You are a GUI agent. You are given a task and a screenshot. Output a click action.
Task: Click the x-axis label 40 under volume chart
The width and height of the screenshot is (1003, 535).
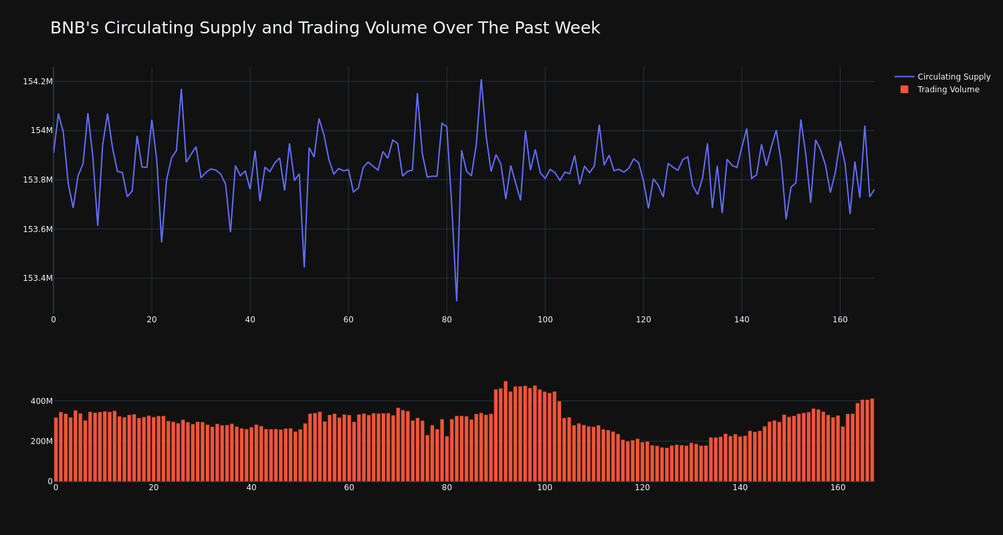click(251, 488)
